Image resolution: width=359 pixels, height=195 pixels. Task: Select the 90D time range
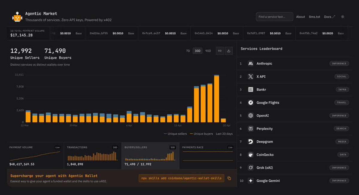tap(208, 51)
